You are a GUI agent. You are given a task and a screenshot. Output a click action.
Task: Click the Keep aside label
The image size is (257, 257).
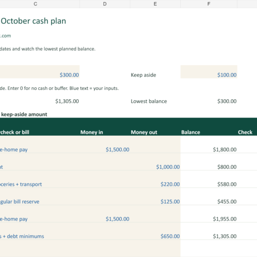[x=143, y=75]
